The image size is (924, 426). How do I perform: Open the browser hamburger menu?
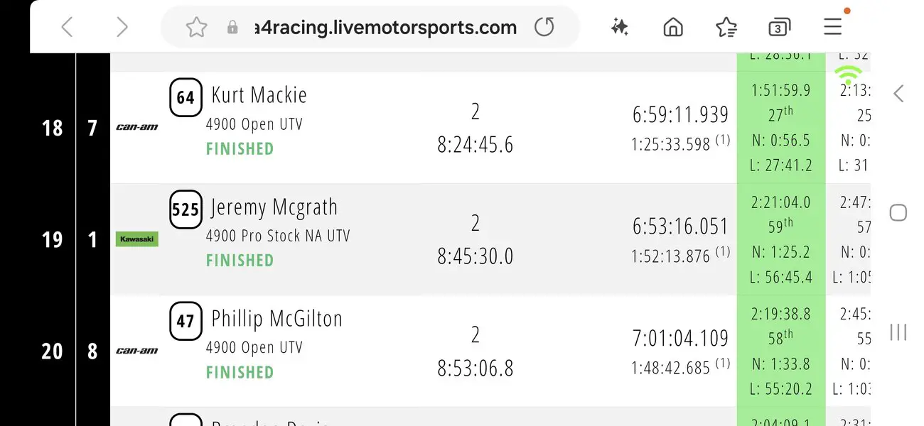pyautogui.click(x=832, y=27)
